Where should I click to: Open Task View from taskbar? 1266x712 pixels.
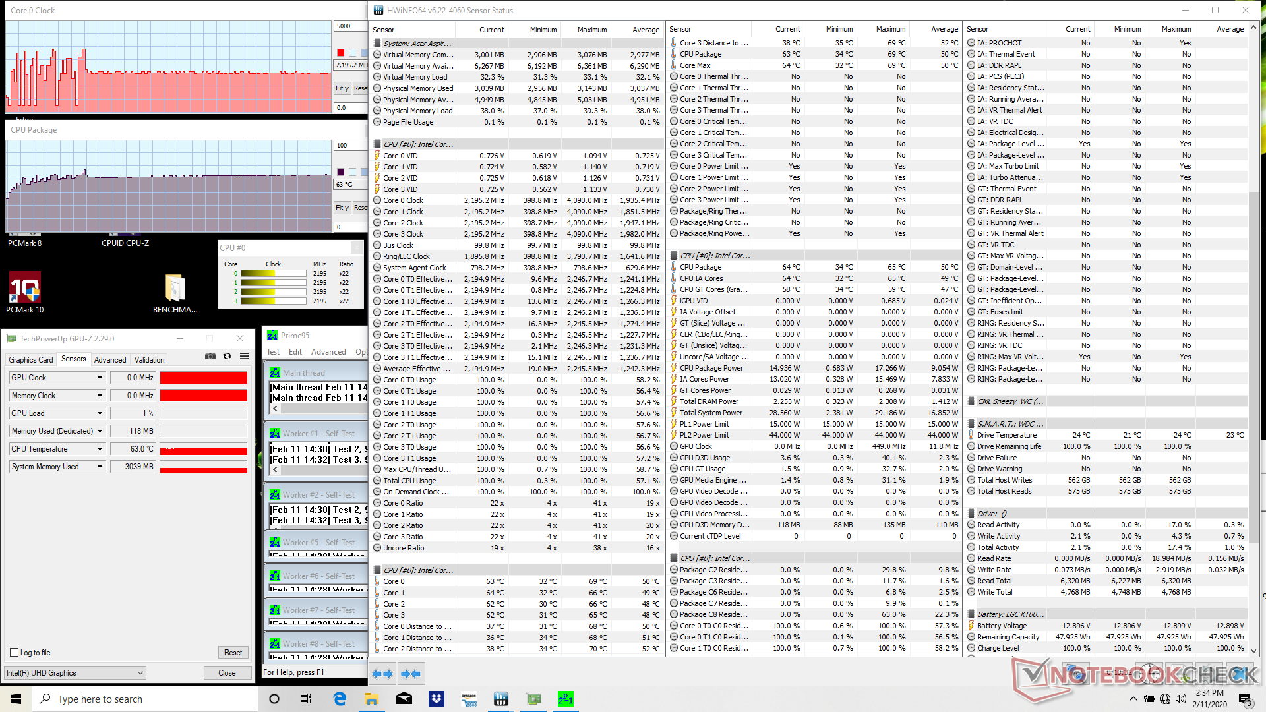pyautogui.click(x=306, y=699)
